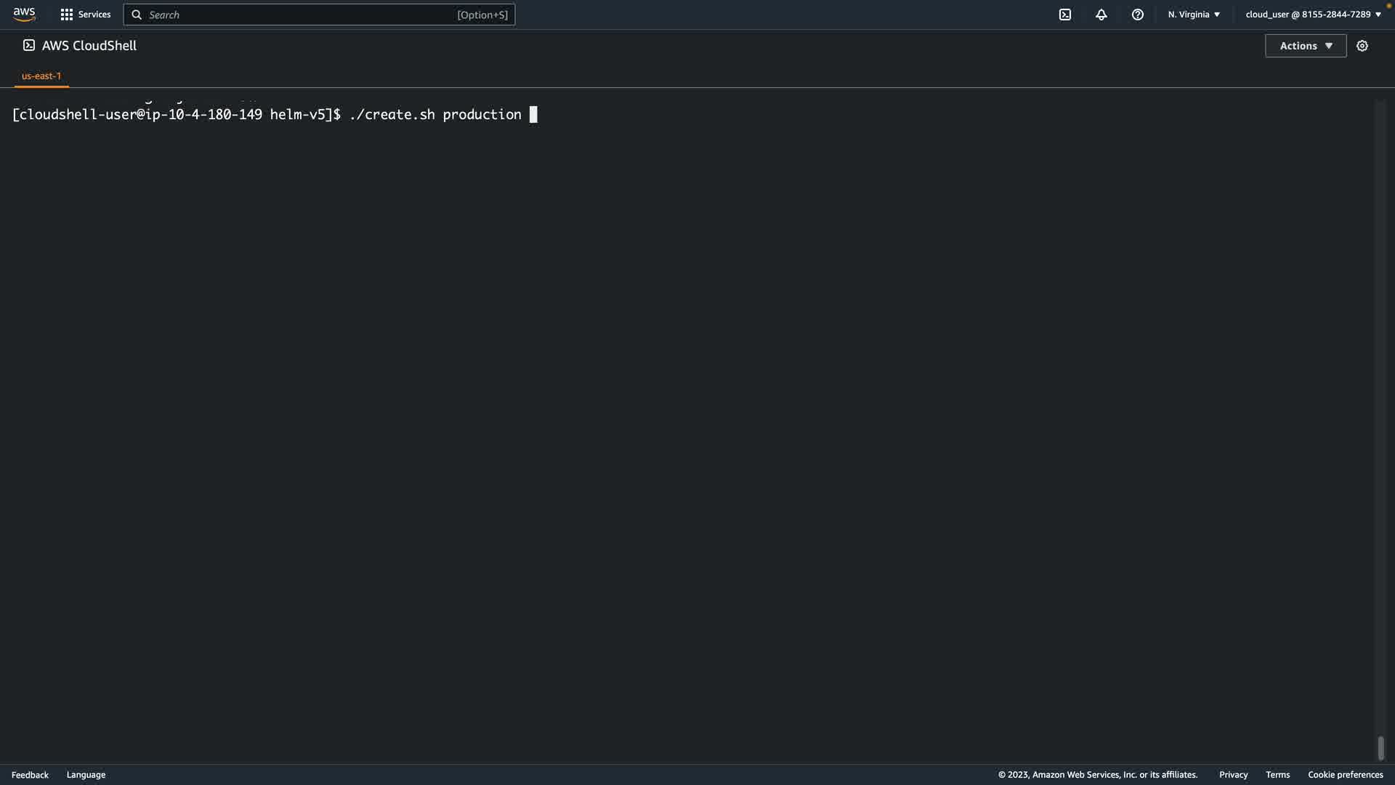Click the CloudShell terminal icon in top bar
This screenshot has width=1395, height=785.
click(x=1065, y=15)
